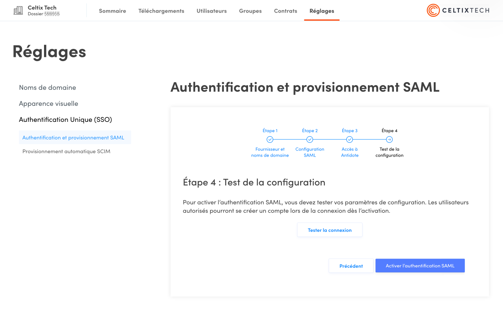Open Provisionnement automatique SCIM

tap(66, 151)
